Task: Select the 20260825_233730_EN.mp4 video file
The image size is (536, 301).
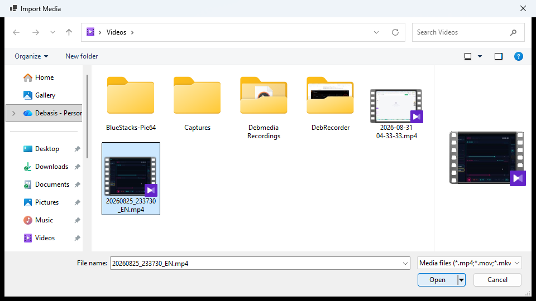Action: pyautogui.click(x=131, y=178)
